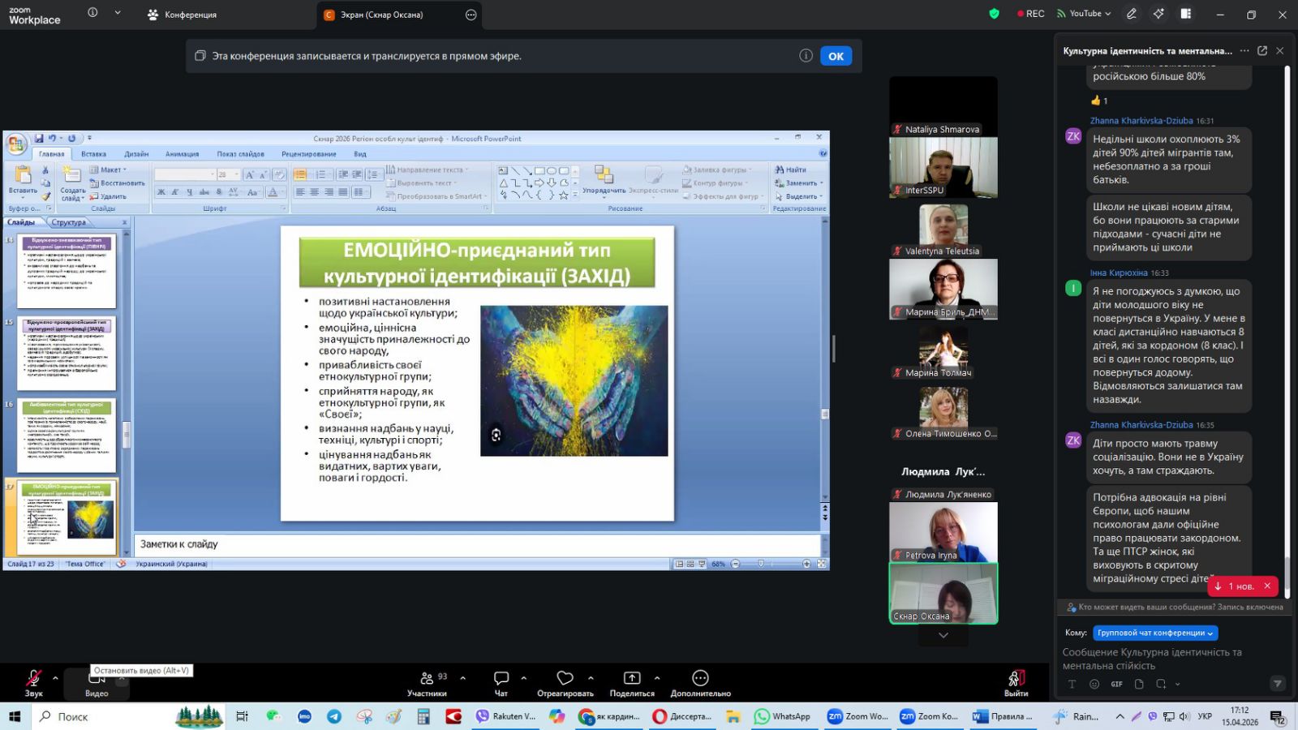Click the attach file icon in chat

coord(1139,684)
